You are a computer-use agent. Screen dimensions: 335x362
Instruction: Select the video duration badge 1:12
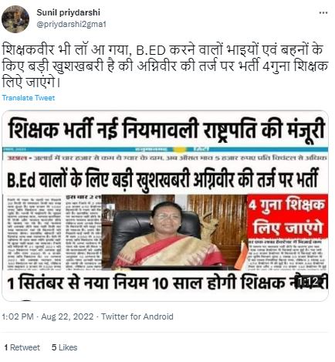point(309,282)
